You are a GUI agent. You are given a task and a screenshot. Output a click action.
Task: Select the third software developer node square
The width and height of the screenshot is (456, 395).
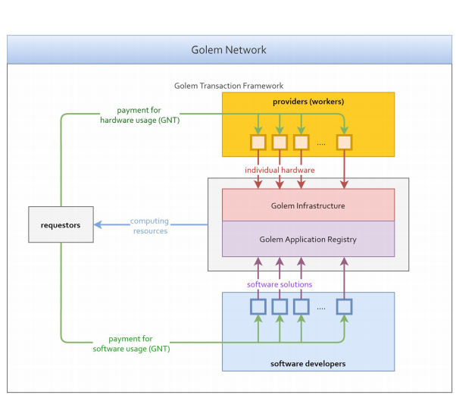(x=301, y=306)
